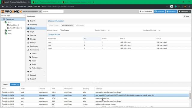Click the Message column header in log

142,89
